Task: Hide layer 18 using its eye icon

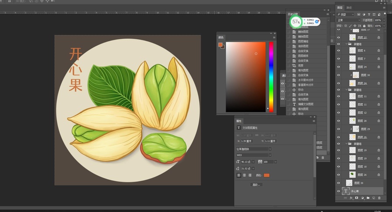Action: click(338, 166)
